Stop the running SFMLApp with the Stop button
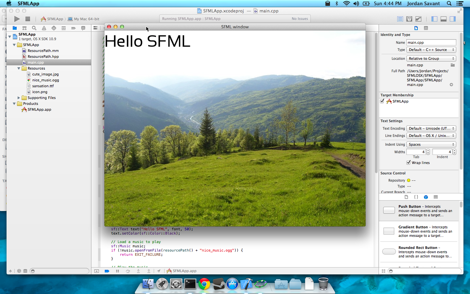This screenshot has width=470, height=294. (x=28, y=19)
